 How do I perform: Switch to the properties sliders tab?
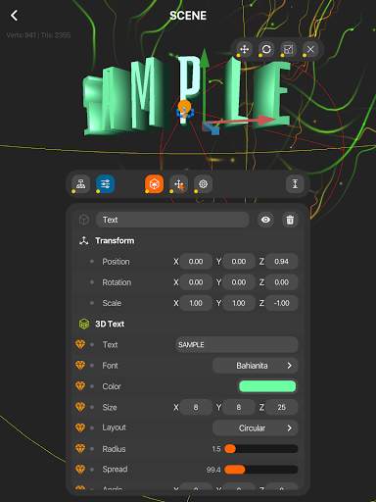coord(105,184)
